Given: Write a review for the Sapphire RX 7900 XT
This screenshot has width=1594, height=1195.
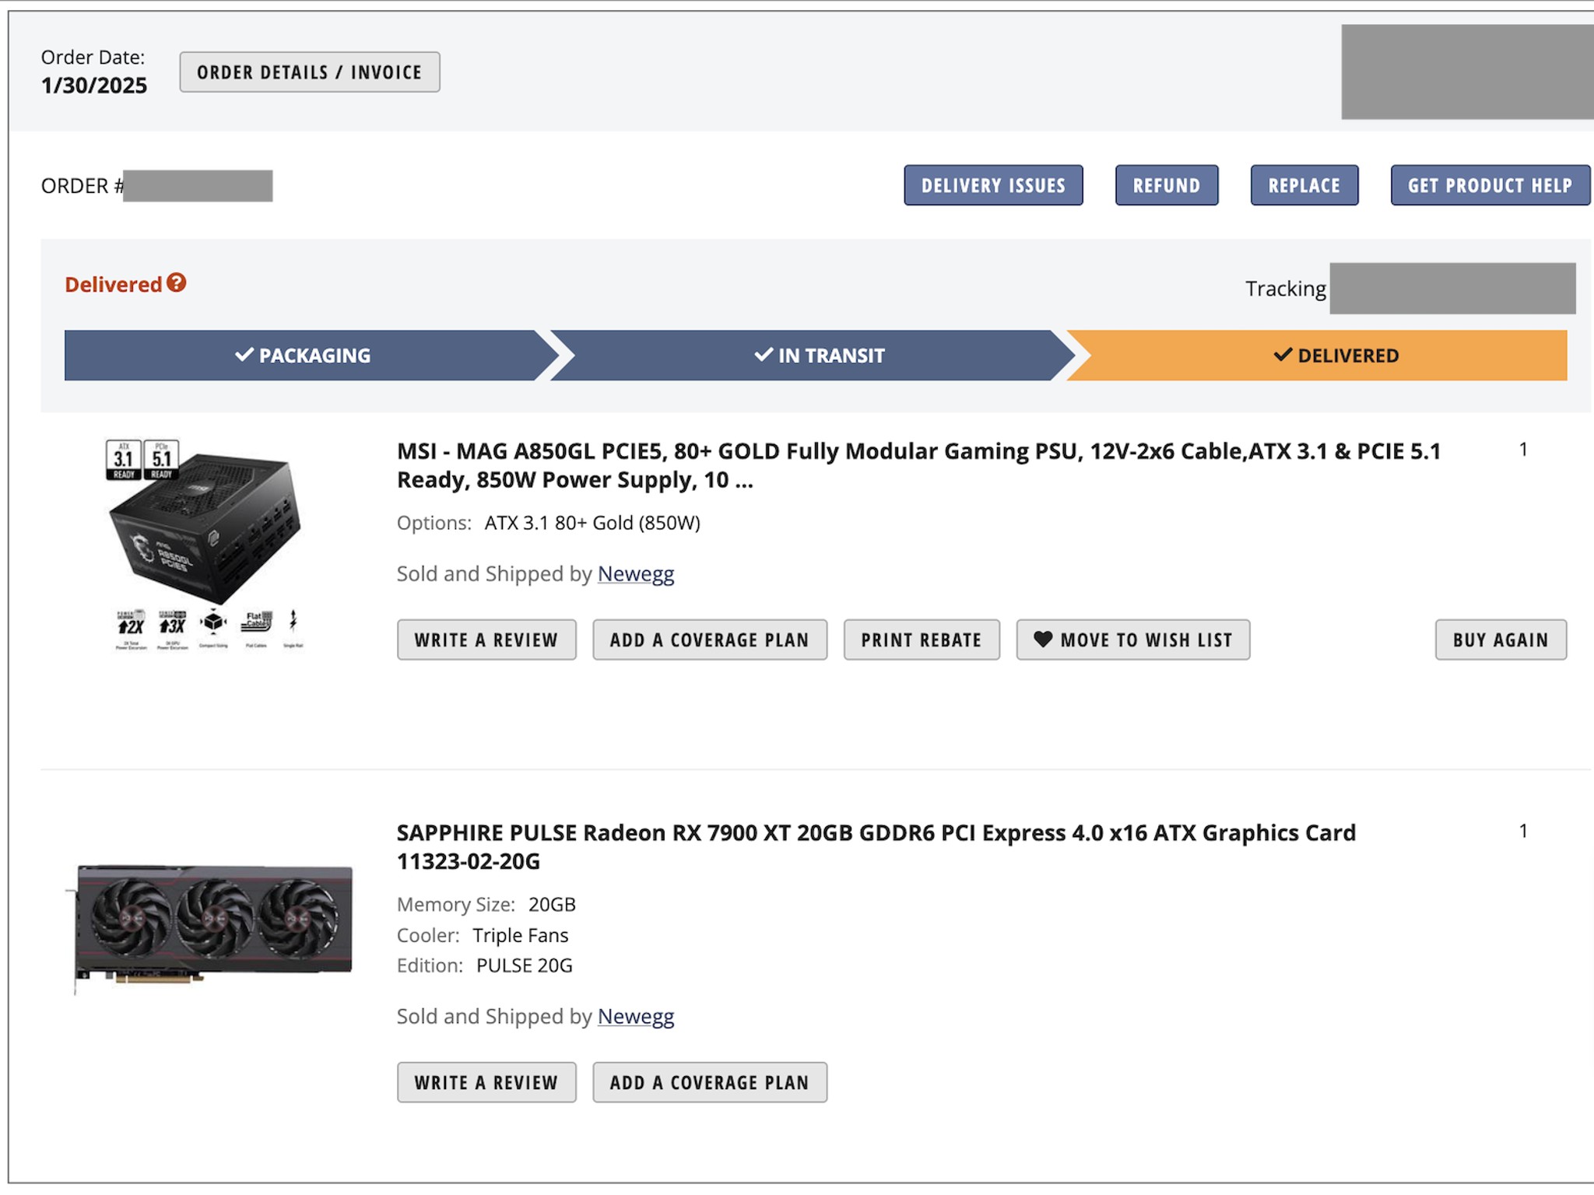Looking at the screenshot, I should pos(486,1081).
